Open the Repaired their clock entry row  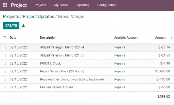(87, 79)
